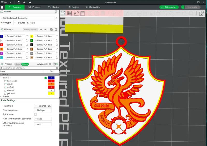Select red.stl in the object list

point(10,84)
